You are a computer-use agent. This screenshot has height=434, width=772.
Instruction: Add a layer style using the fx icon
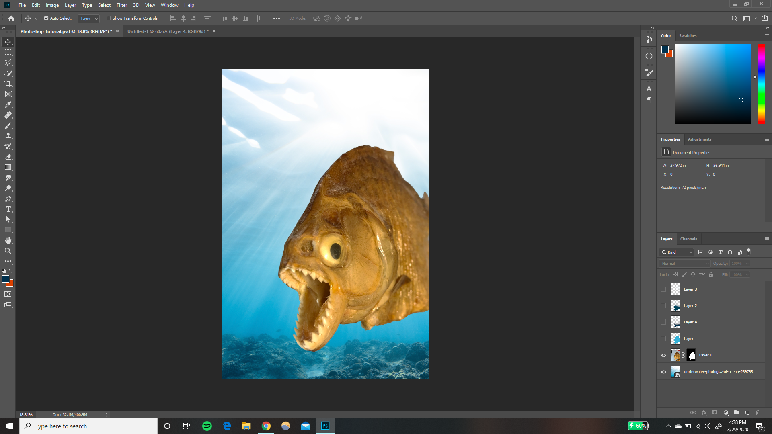tap(704, 413)
